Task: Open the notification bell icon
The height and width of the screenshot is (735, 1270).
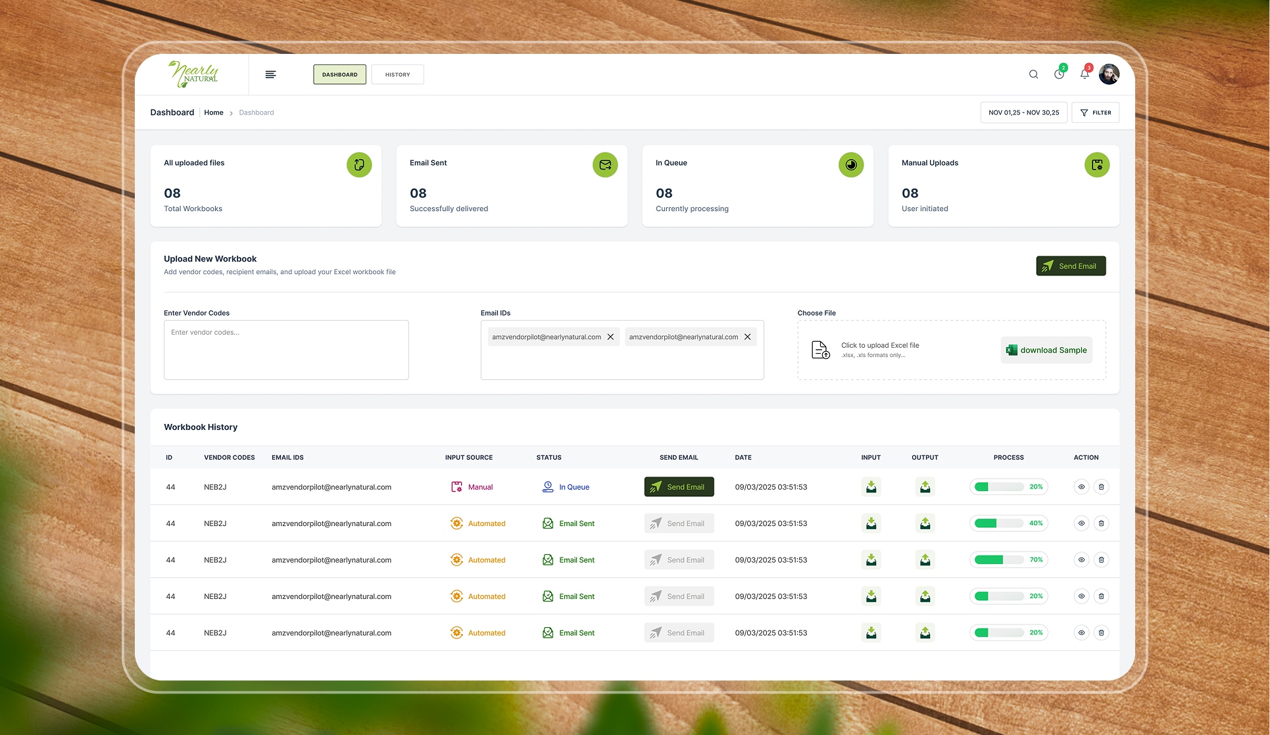Action: pyautogui.click(x=1085, y=74)
